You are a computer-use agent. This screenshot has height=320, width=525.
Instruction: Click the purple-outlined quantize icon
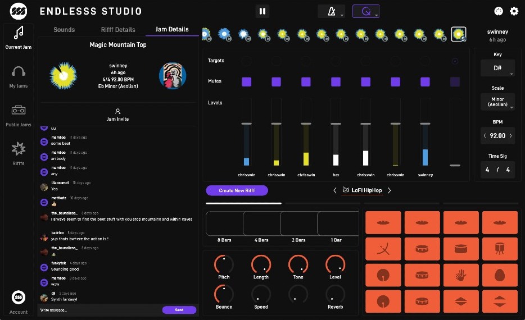point(365,11)
